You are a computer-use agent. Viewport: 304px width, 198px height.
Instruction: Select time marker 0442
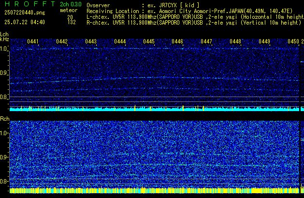click(62, 42)
